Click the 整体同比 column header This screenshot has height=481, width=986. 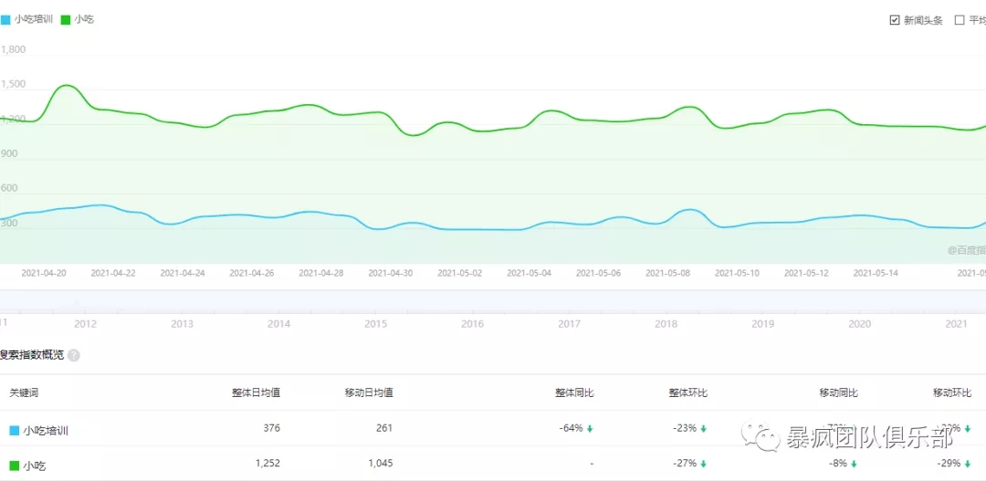tap(574, 392)
